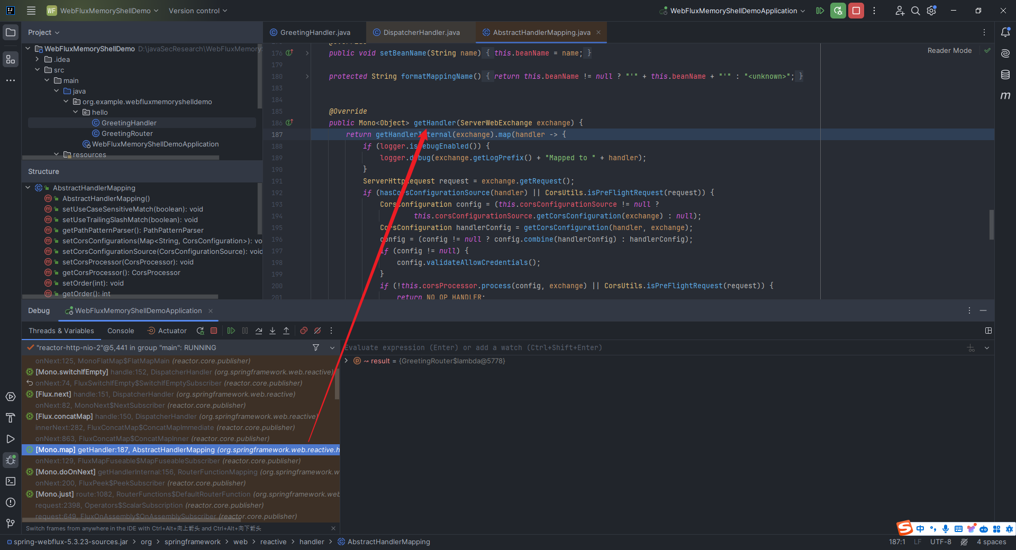This screenshot has width=1016, height=550.
Task: Click UTF-8 encoding in status bar
Action: point(940,542)
